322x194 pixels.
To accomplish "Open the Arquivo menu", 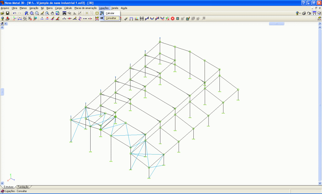I will (5, 8).
